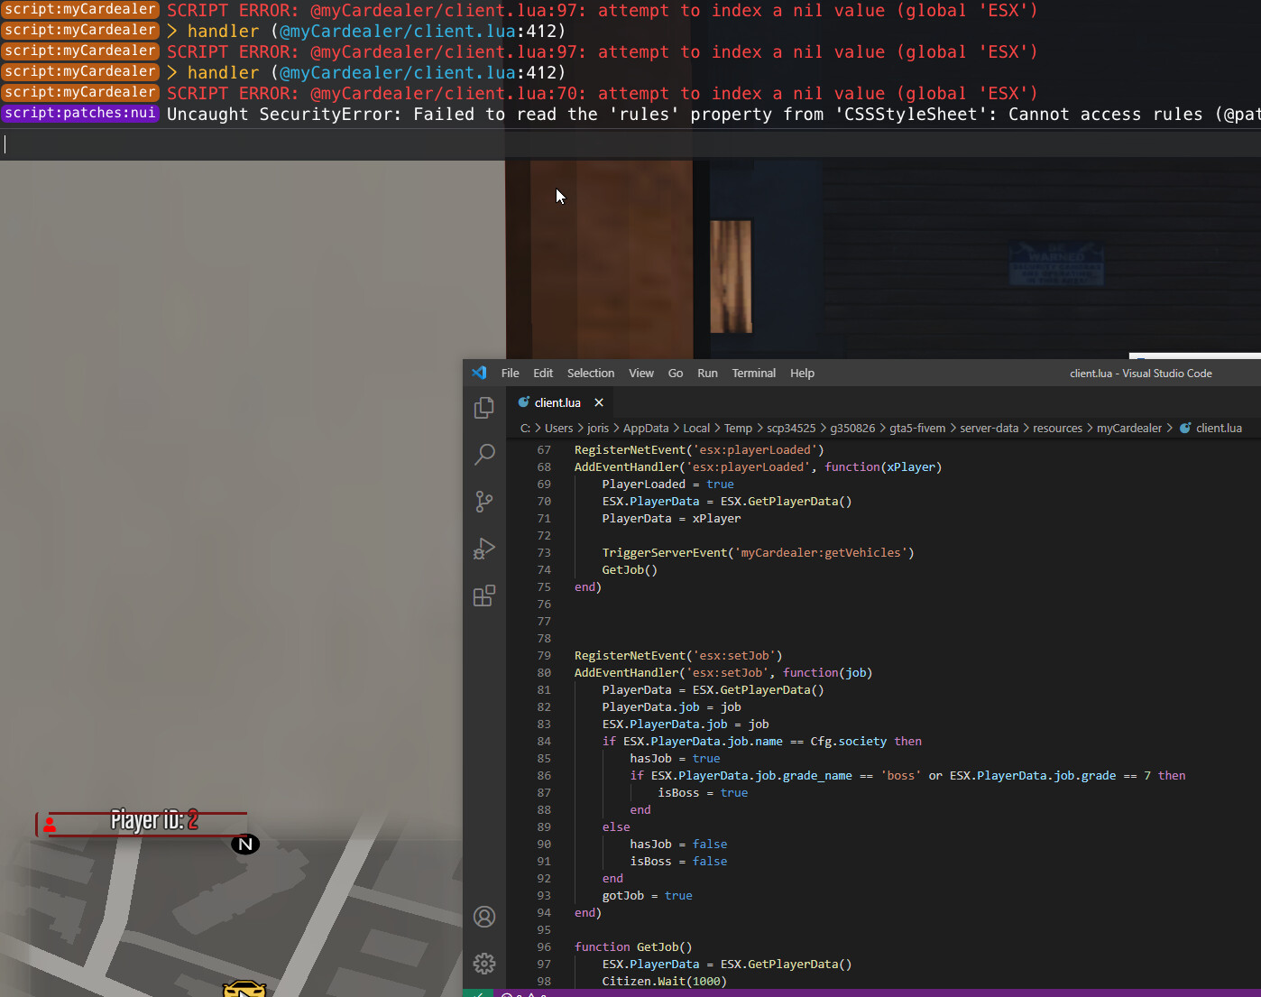Click the Uncaught SecurityError console message

click(713, 115)
